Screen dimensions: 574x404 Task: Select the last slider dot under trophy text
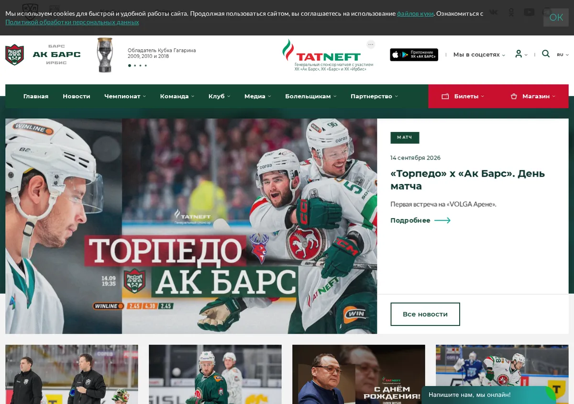(x=146, y=66)
